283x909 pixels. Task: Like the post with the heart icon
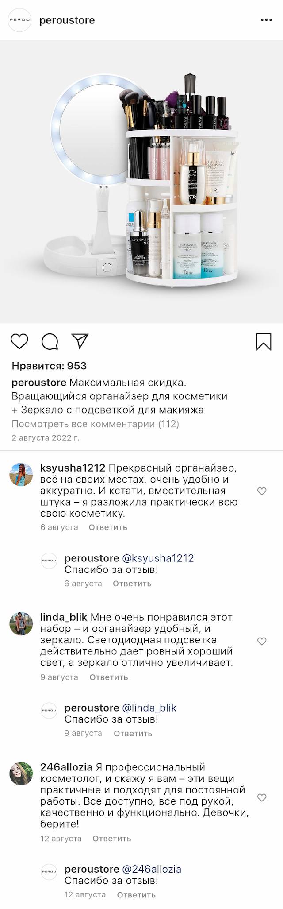tap(19, 341)
